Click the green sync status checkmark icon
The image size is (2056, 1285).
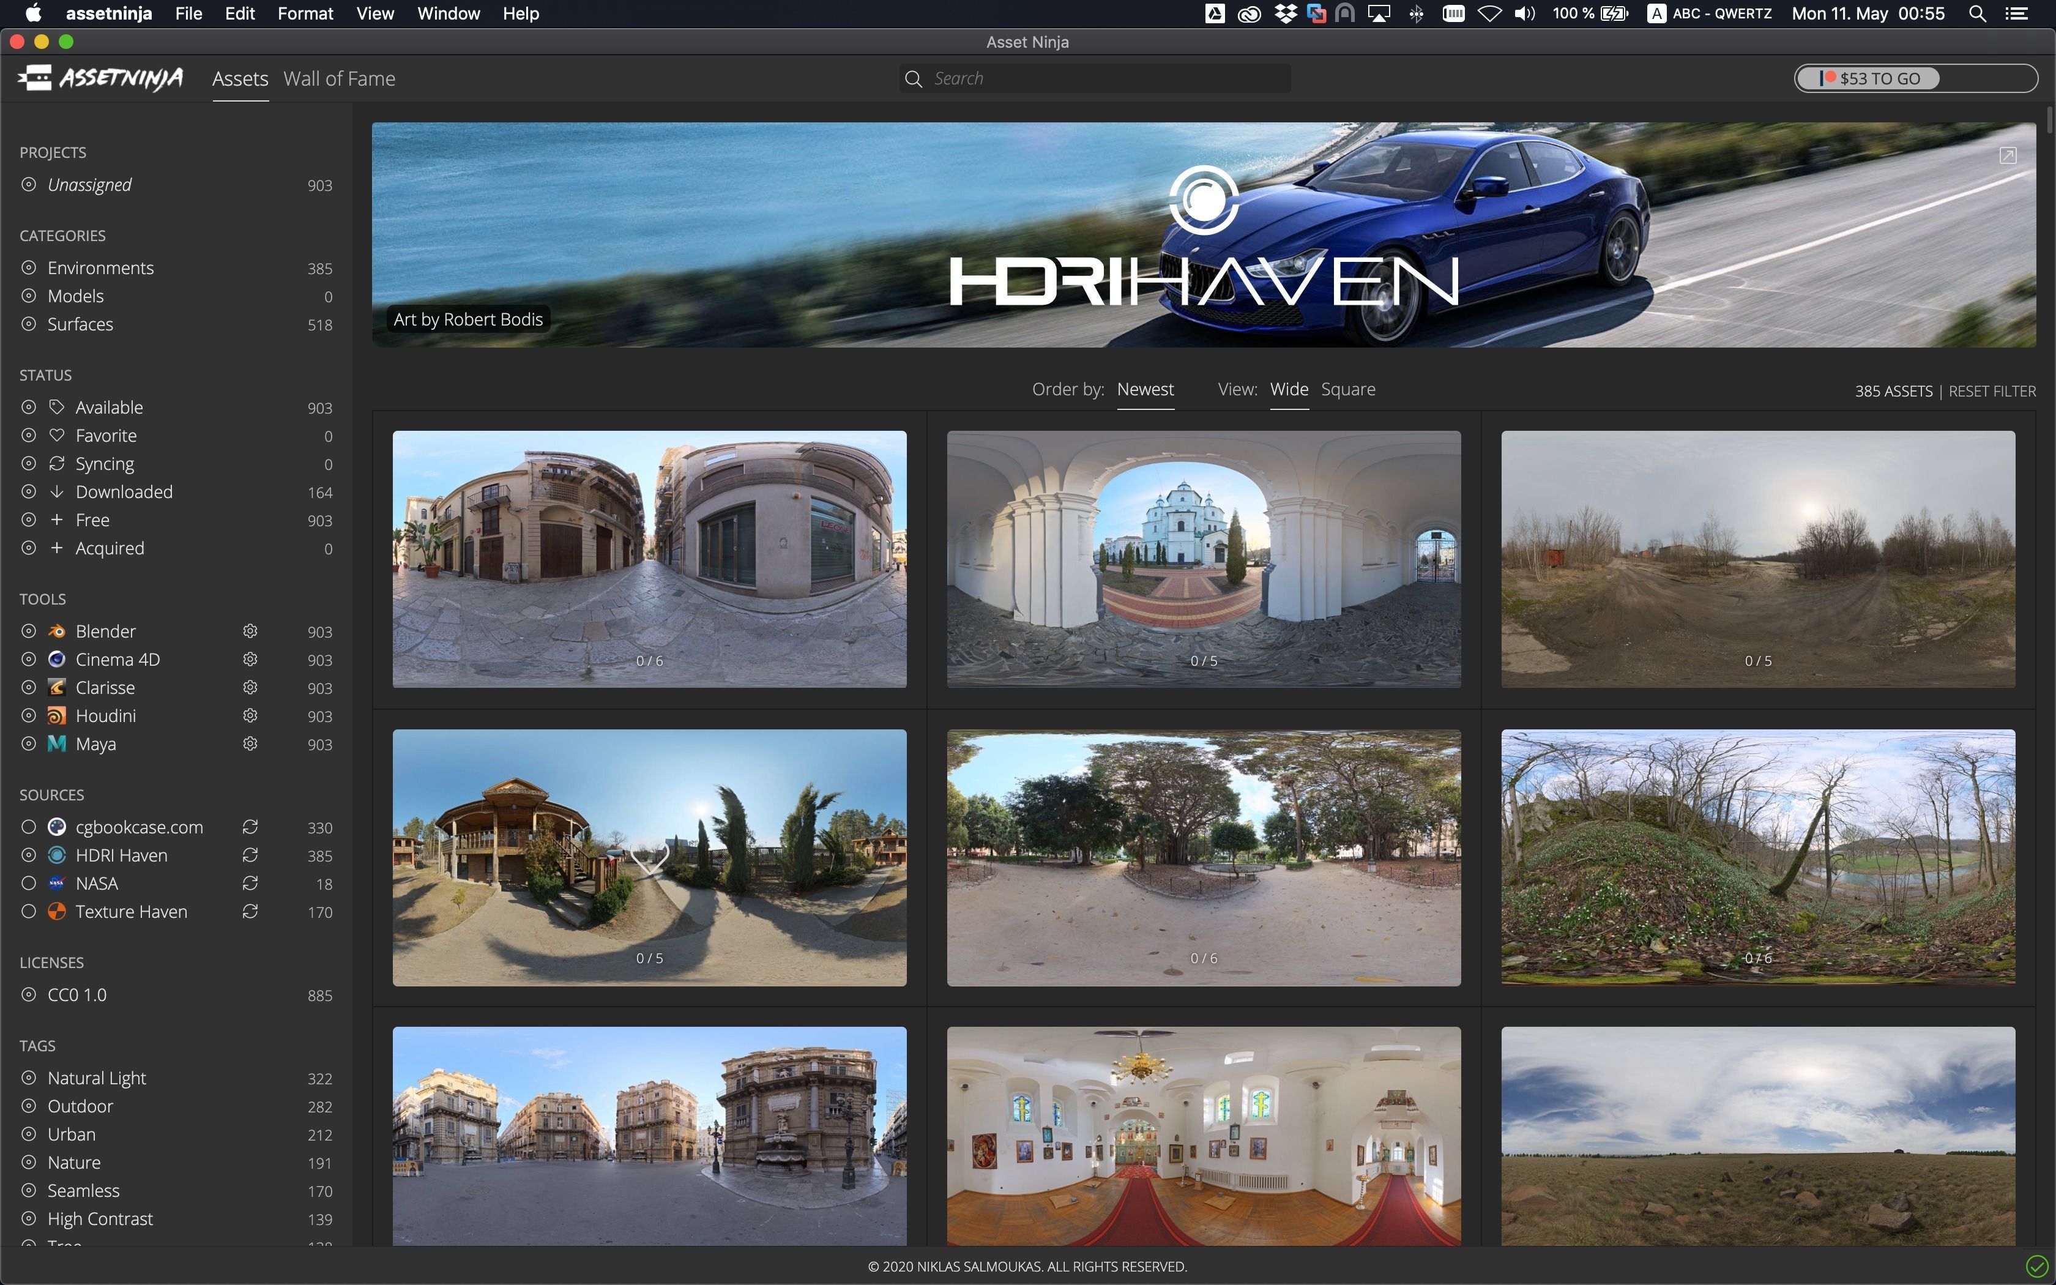[2036, 1266]
